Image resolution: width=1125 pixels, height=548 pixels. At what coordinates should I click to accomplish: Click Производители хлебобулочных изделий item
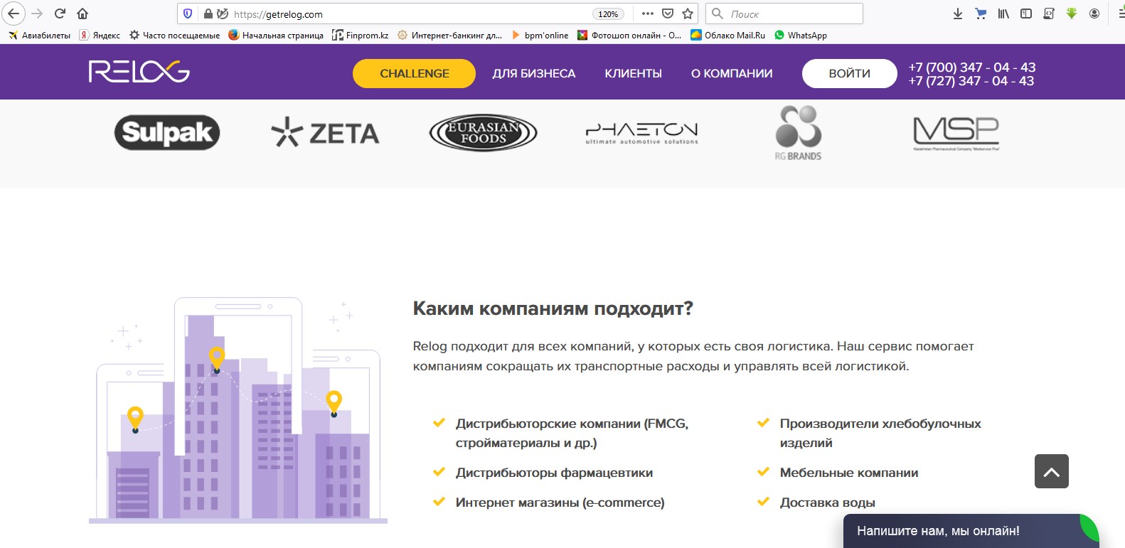coord(880,433)
